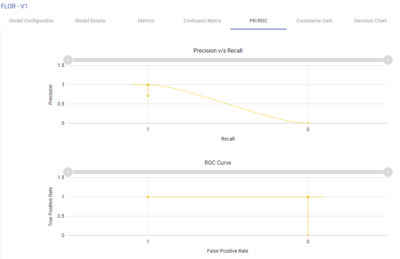Select precision-recall point at recall 1, precision 1
The width and height of the screenshot is (400, 259).
pos(148,85)
